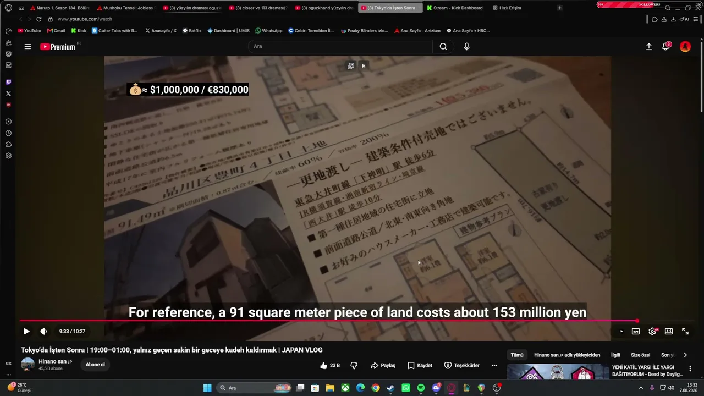Open a new browser tab
Image resolution: width=704 pixels, height=396 pixels.
point(559,8)
